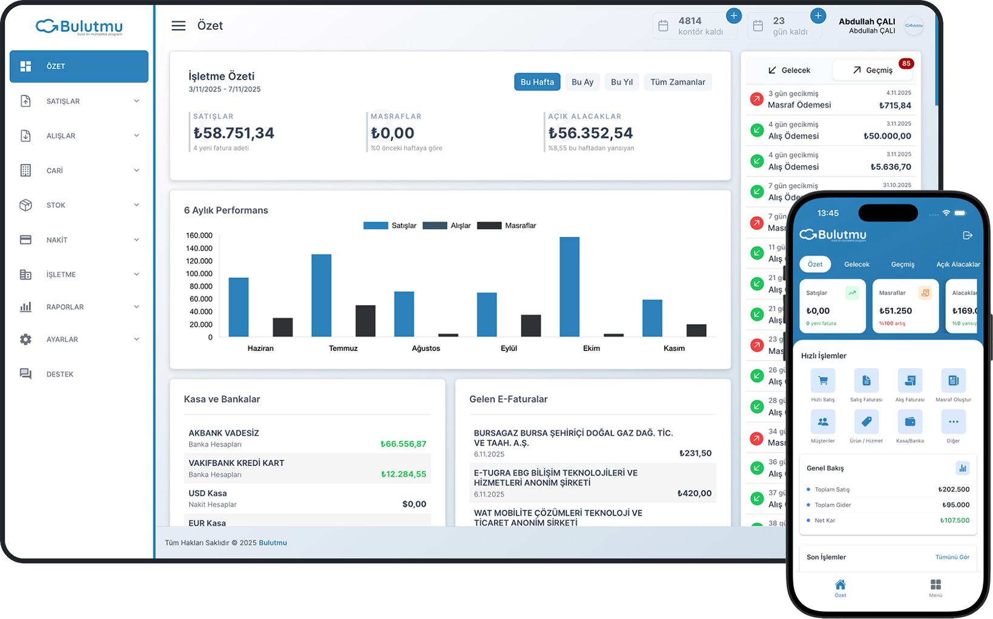The width and height of the screenshot is (993, 619).
Task: Click logout icon in phone header
Action: point(967,235)
